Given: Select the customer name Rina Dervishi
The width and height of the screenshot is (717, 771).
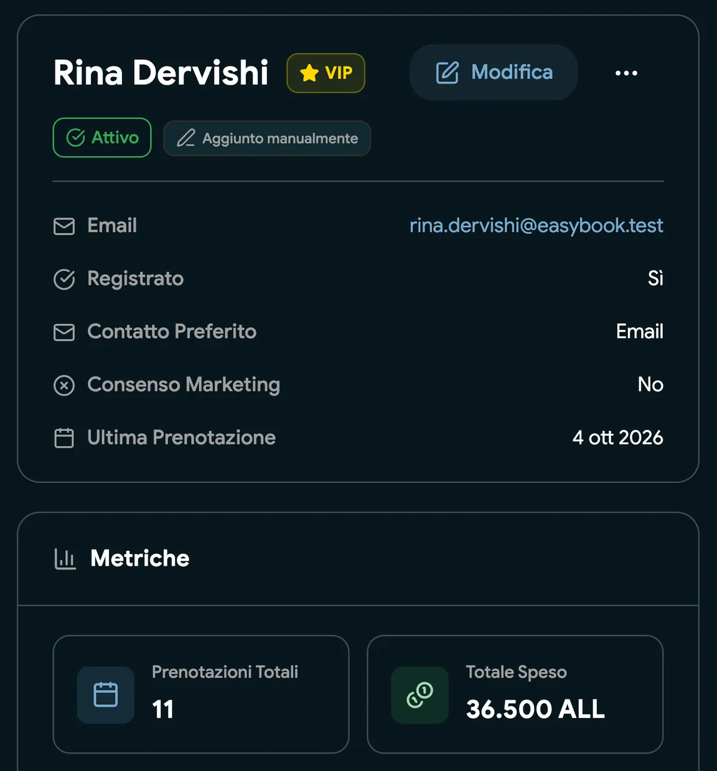Looking at the screenshot, I should coord(161,73).
